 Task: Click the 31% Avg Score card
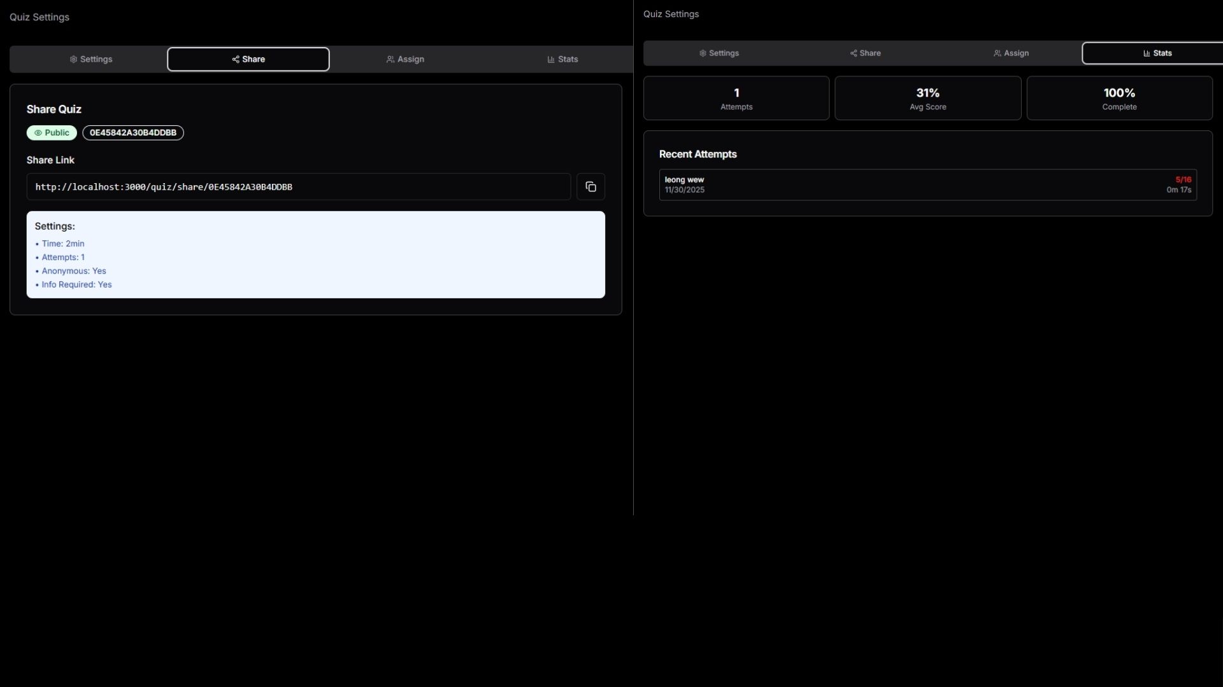coord(927,98)
